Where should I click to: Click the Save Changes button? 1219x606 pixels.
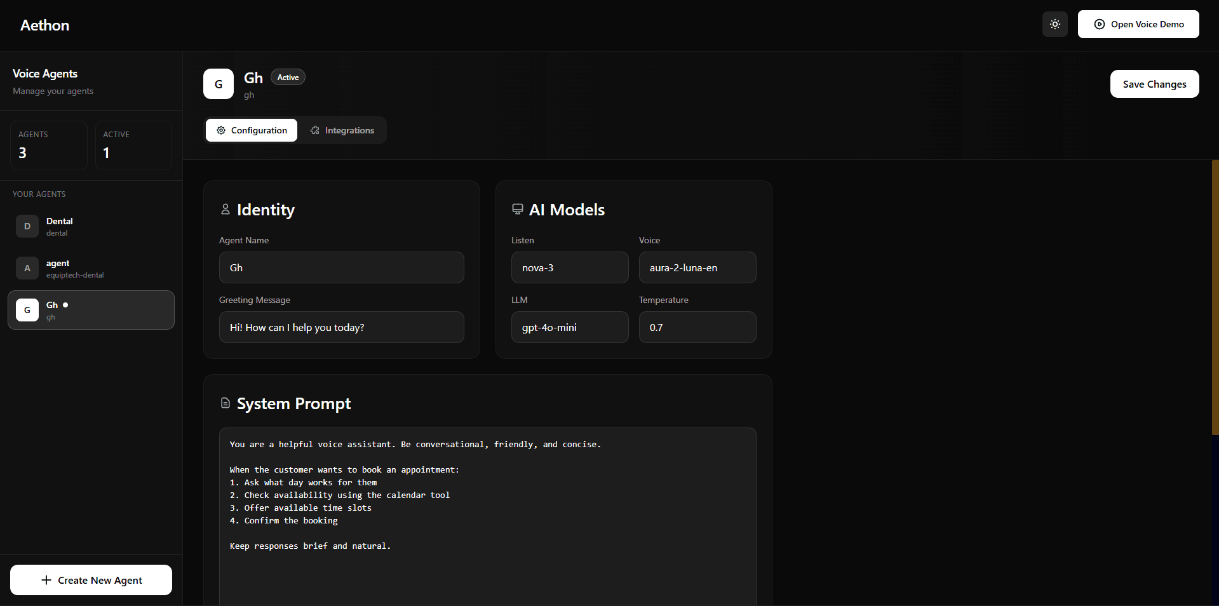(x=1154, y=84)
